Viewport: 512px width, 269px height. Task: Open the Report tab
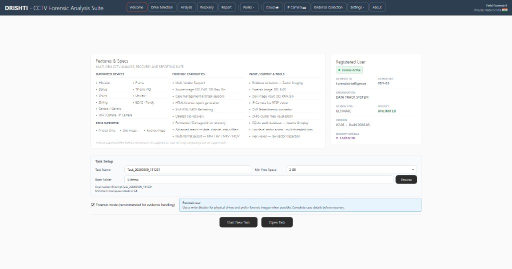click(226, 7)
